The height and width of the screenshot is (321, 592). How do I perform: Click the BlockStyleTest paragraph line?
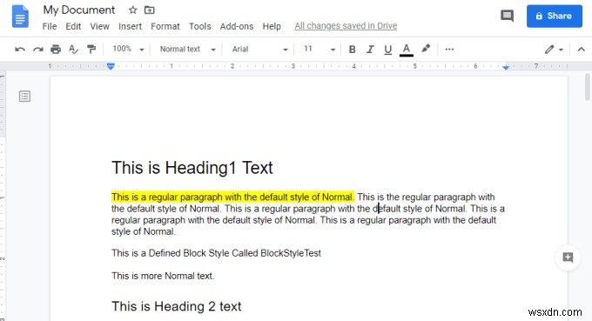(216, 253)
